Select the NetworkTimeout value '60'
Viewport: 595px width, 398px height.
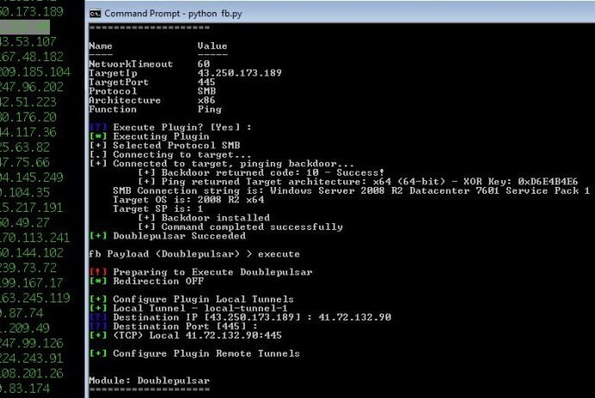pos(204,64)
